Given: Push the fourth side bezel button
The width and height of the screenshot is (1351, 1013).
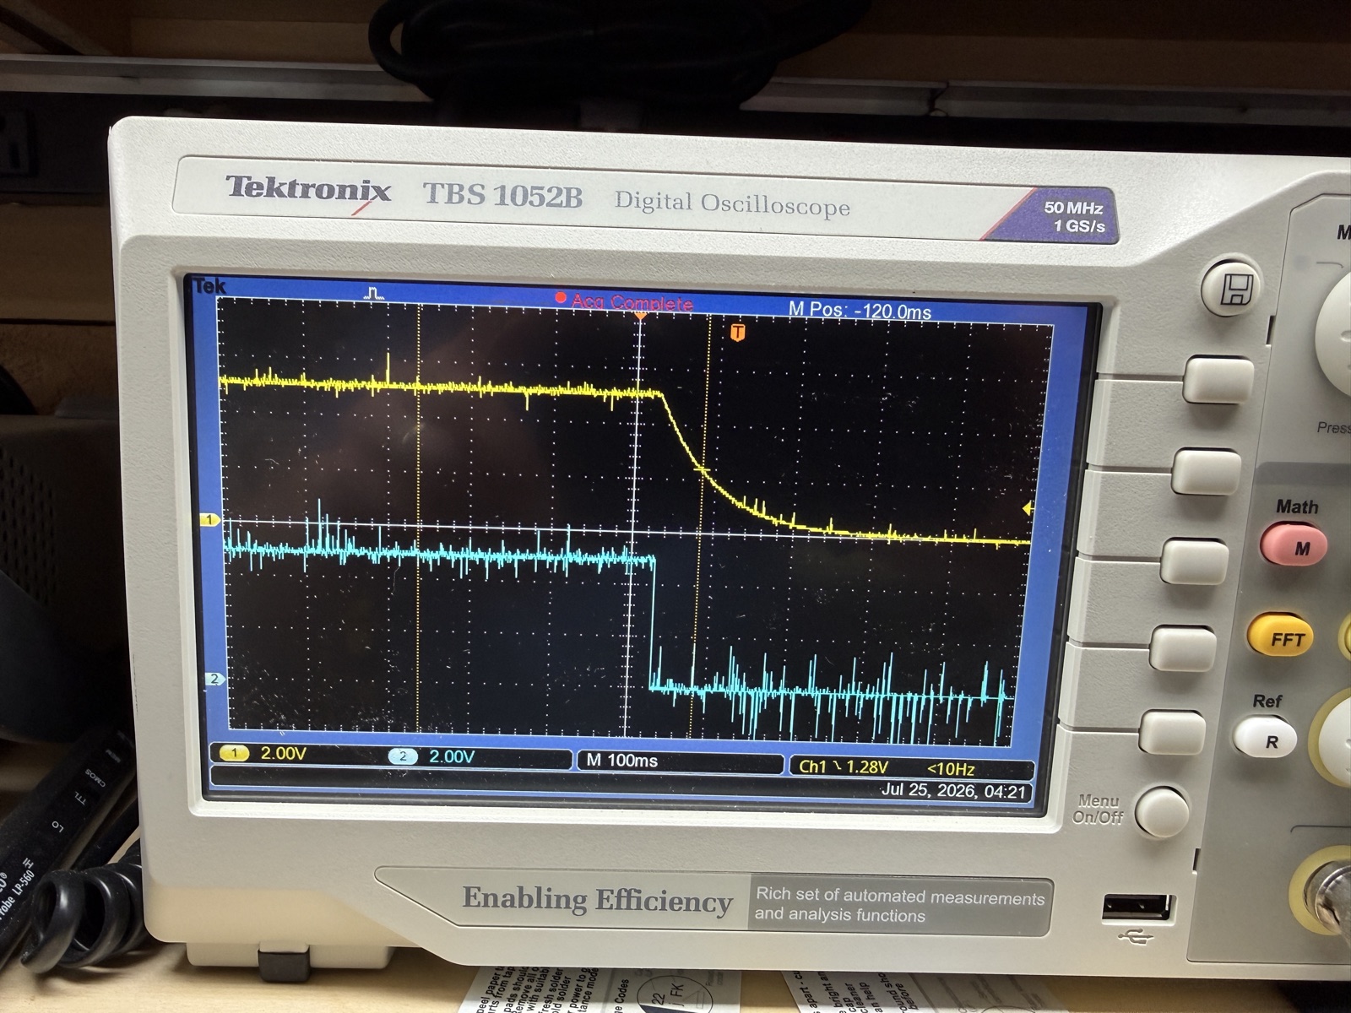Looking at the screenshot, I should [1183, 648].
